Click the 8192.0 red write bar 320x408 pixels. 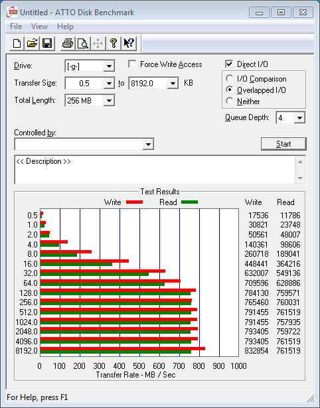tap(123, 349)
